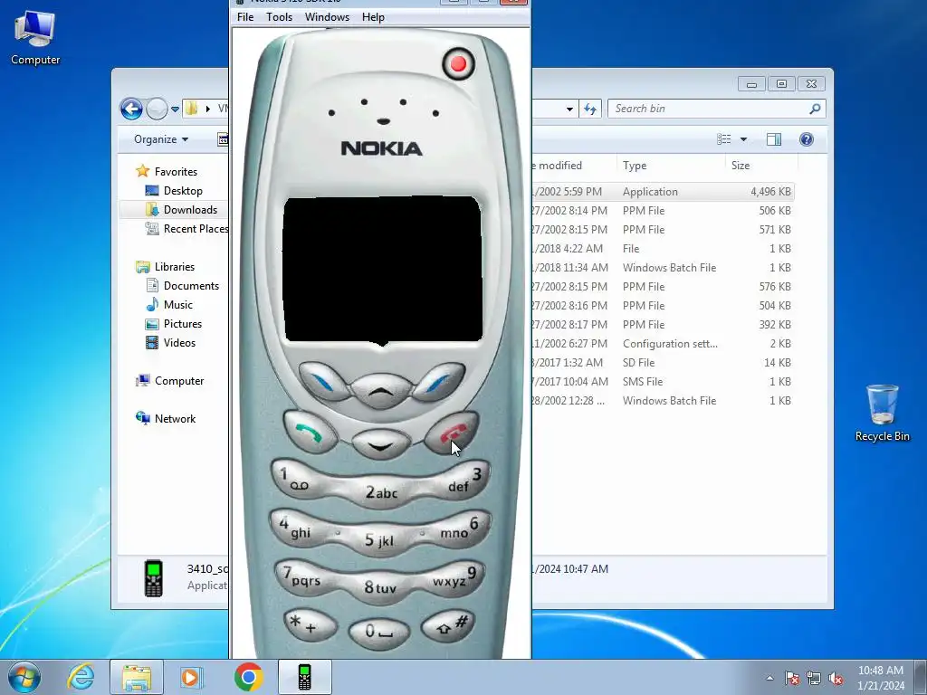Open Windows Media Player from taskbar
The width and height of the screenshot is (927, 695).
coord(191,677)
